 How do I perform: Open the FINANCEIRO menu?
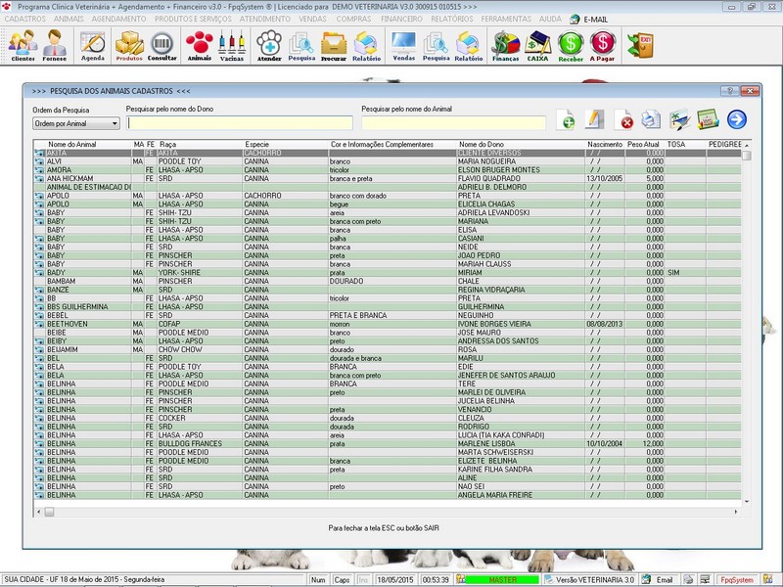(401, 19)
